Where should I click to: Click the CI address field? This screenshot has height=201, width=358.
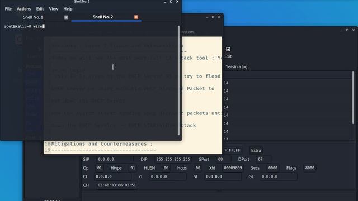pyautogui.click(x=112, y=176)
